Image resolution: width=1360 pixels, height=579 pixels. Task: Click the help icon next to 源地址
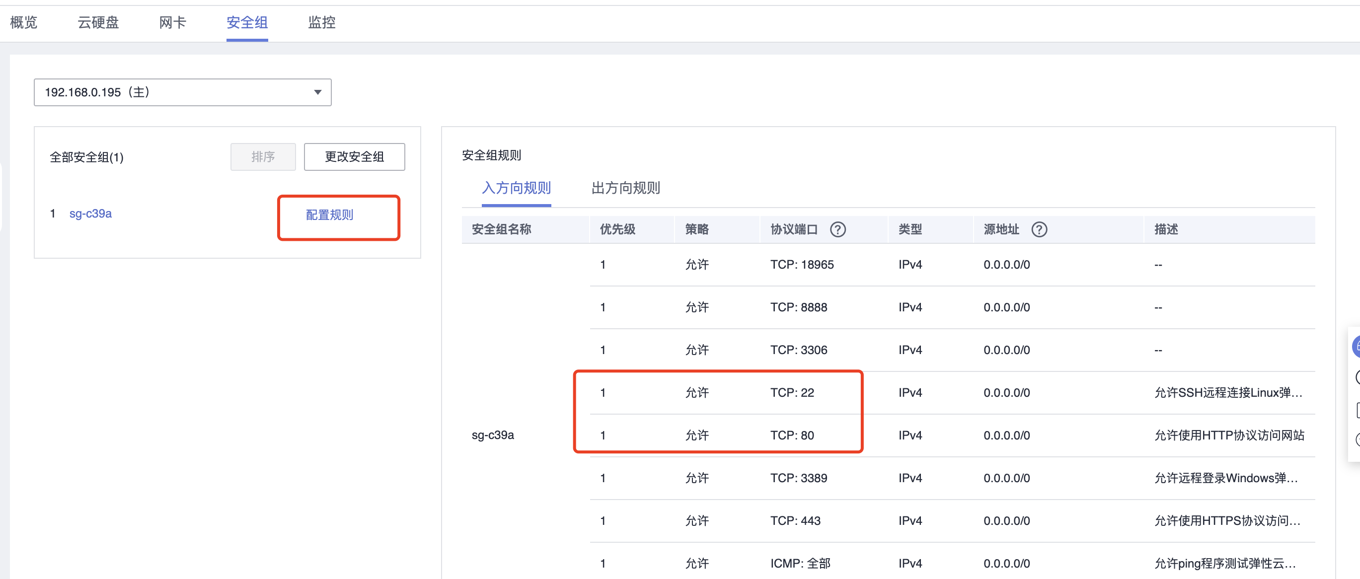click(1039, 229)
